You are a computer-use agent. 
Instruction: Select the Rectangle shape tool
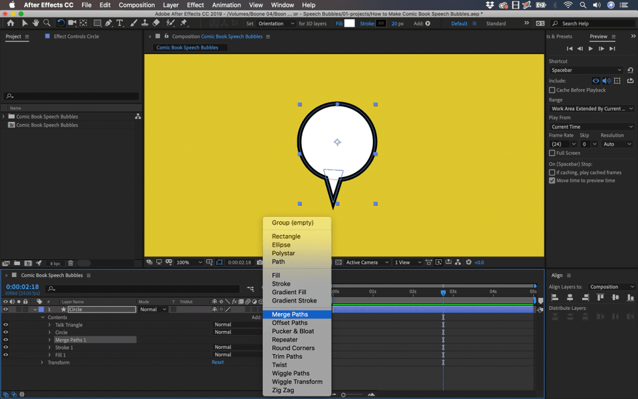[x=97, y=23]
